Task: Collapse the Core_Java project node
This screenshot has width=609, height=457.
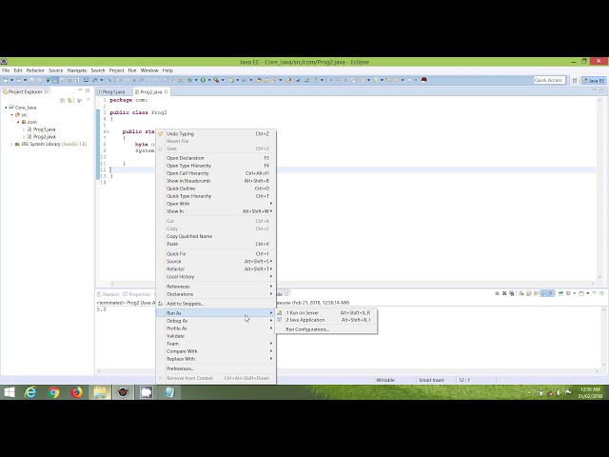Action: coord(6,108)
